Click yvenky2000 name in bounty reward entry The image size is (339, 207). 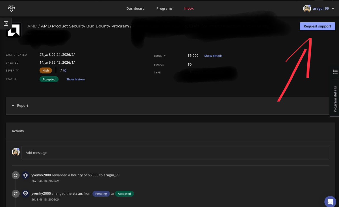41,175
